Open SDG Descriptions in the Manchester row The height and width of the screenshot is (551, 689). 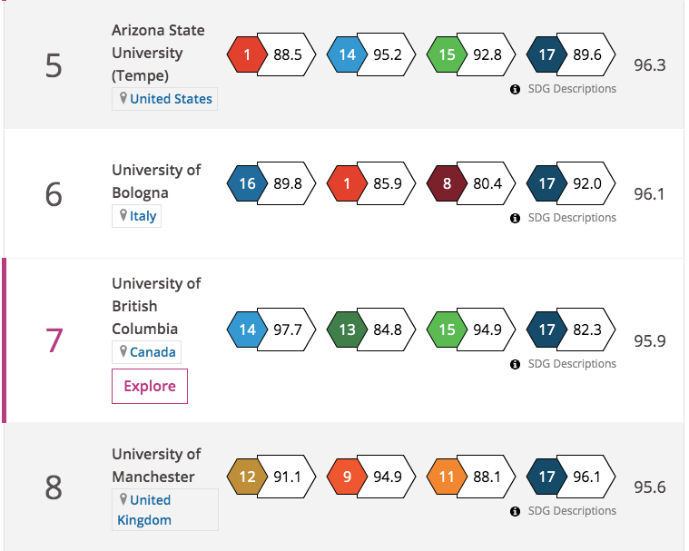tap(564, 511)
